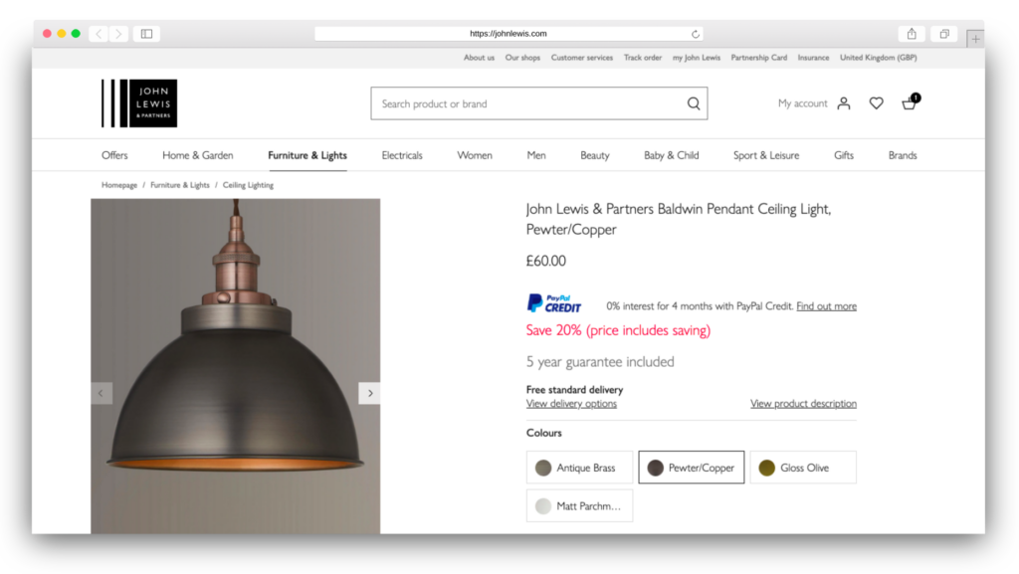Viewport: 1019px width, 574px height.
Task: Click the John Lewis & Partners logo
Action: [x=138, y=102]
